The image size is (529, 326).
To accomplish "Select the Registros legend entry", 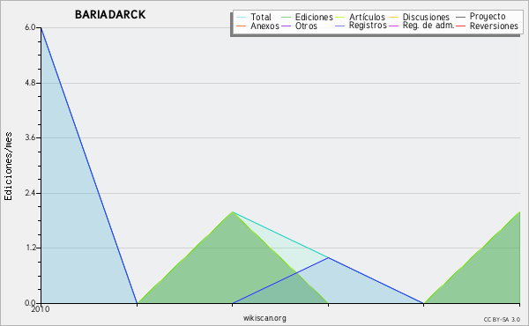I will 368,26.
